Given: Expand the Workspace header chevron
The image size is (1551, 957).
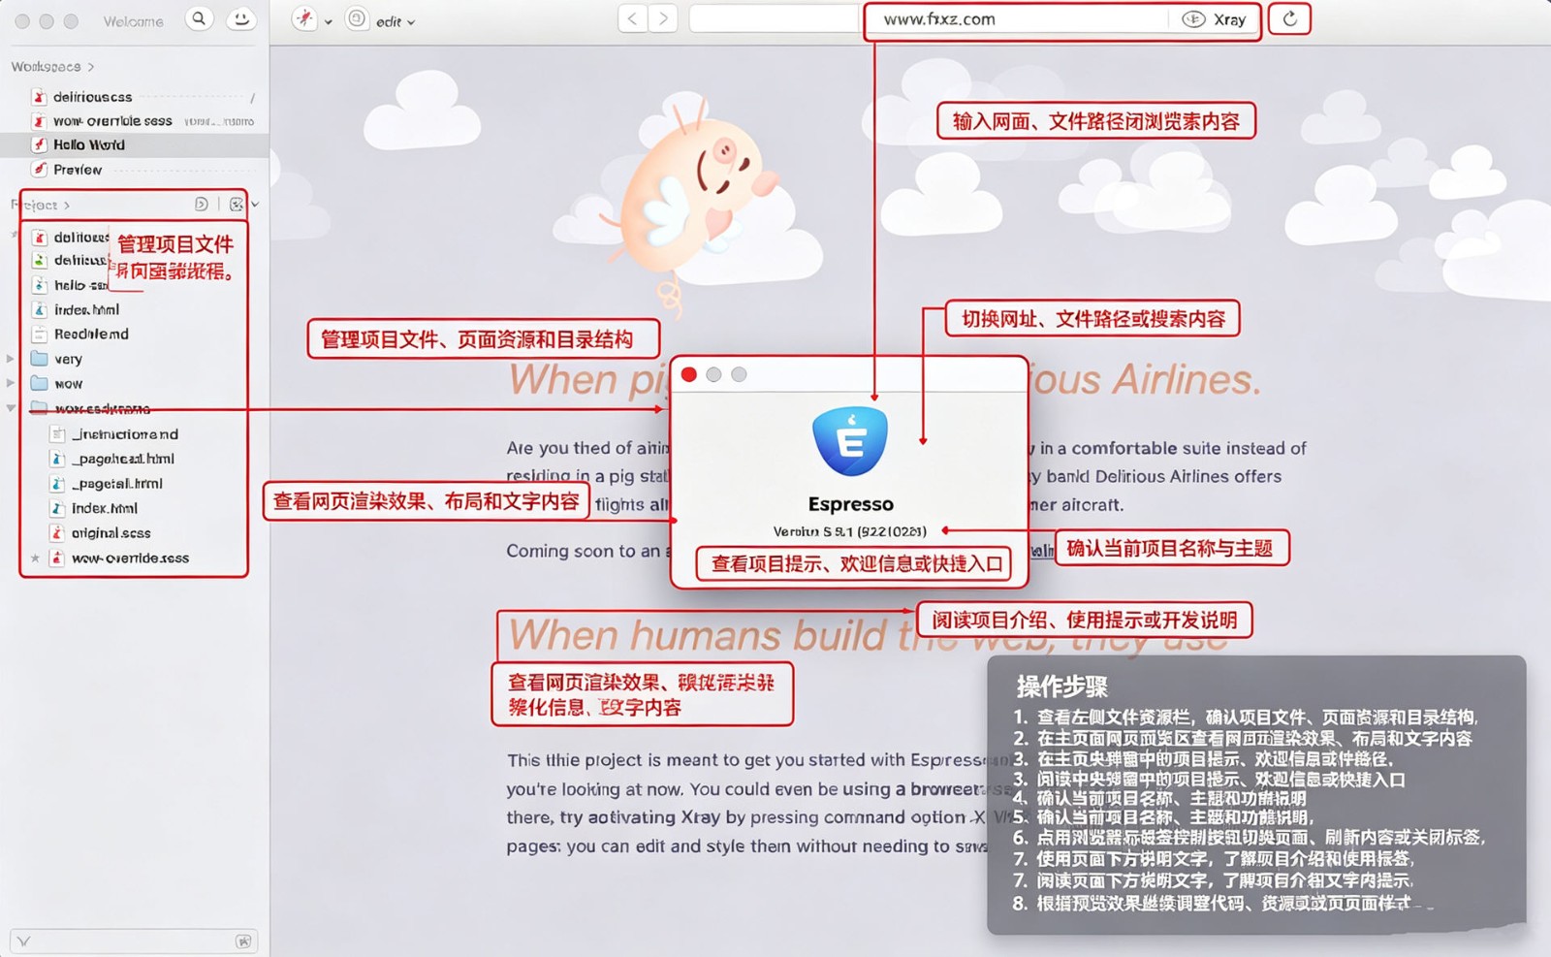Looking at the screenshot, I should [91, 67].
